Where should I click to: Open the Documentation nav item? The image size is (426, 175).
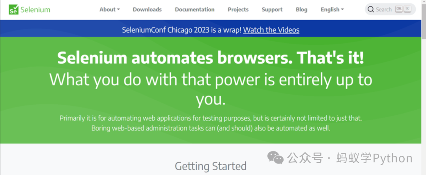194,9
